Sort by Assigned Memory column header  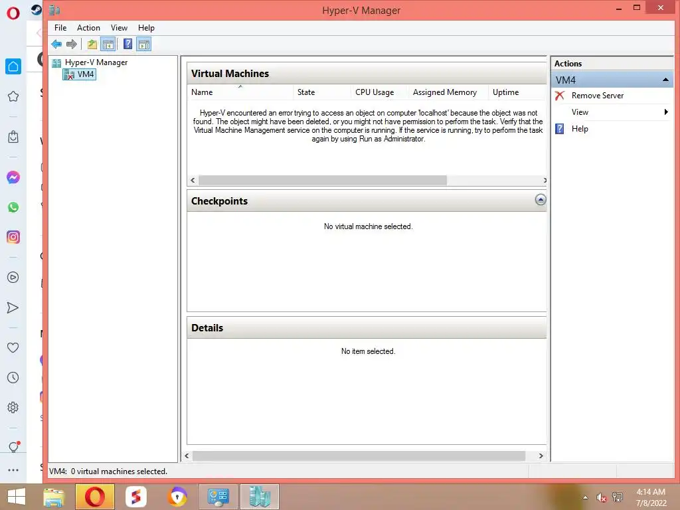[448, 92]
